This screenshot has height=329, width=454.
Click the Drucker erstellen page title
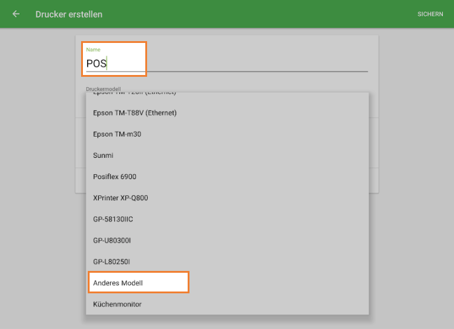[69, 14]
